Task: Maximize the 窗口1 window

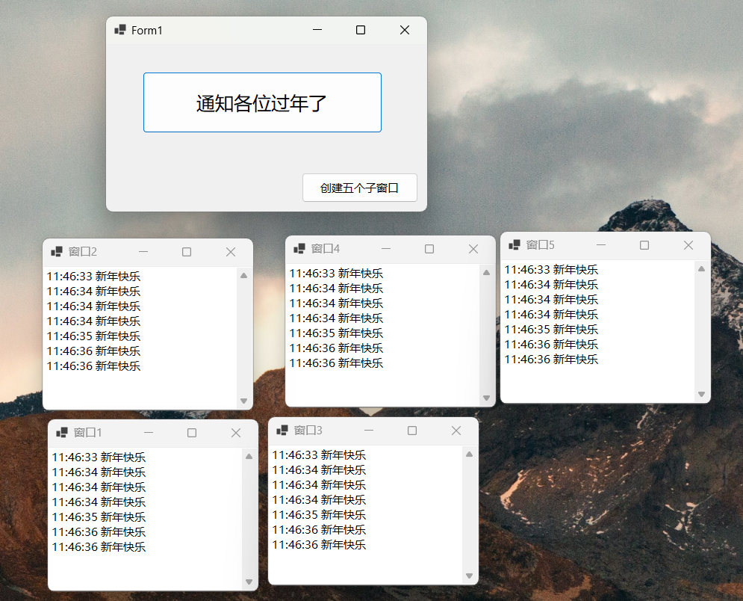Action: point(192,433)
